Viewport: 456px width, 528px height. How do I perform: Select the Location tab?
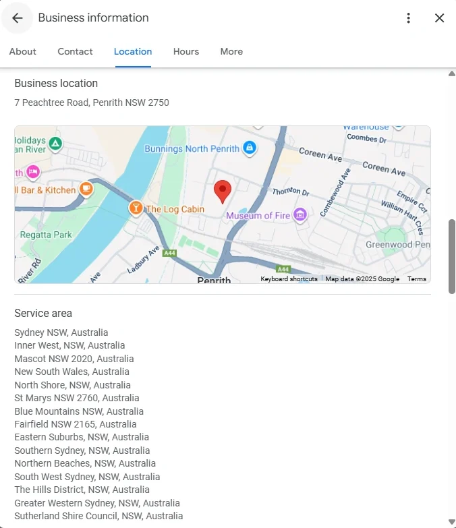(x=133, y=51)
